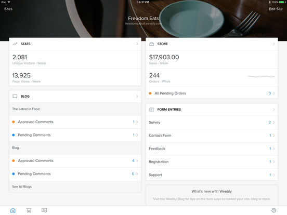287x215 pixels.
Task: Open the Survey entries chevron
Action: pos(274,123)
